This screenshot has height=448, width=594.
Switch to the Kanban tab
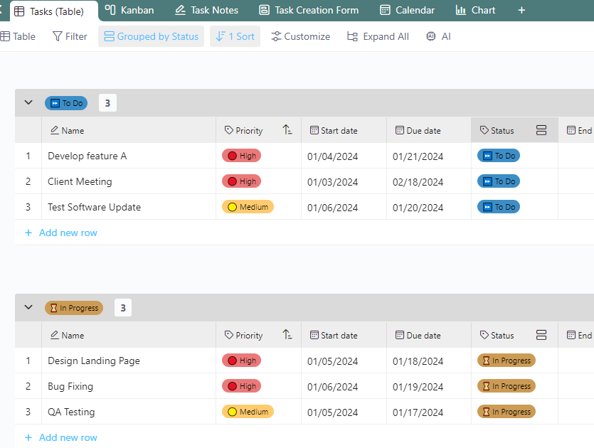tap(129, 10)
